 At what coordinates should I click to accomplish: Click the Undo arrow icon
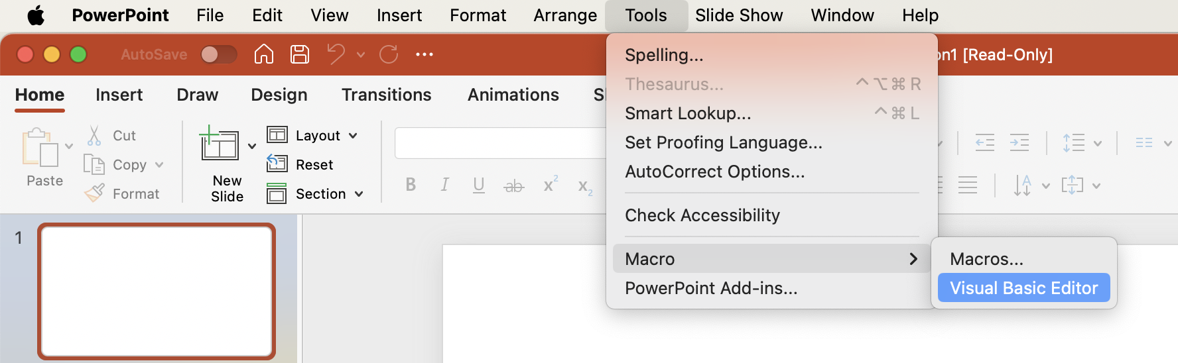[x=336, y=54]
